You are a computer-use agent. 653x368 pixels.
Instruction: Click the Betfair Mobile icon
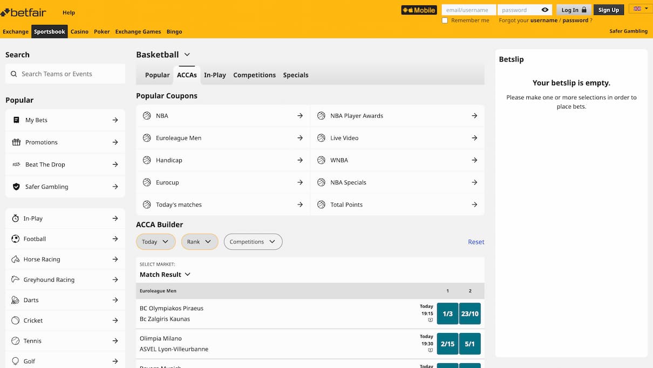419,10
